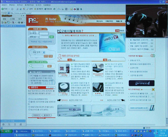Close the WebPlus side panel
Image resolution: width=168 pixels, height=137 pixels.
(24, 16)
